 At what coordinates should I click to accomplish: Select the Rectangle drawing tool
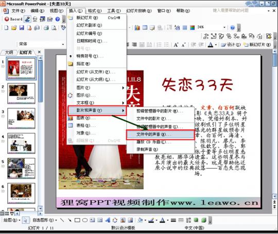(77, 220)
